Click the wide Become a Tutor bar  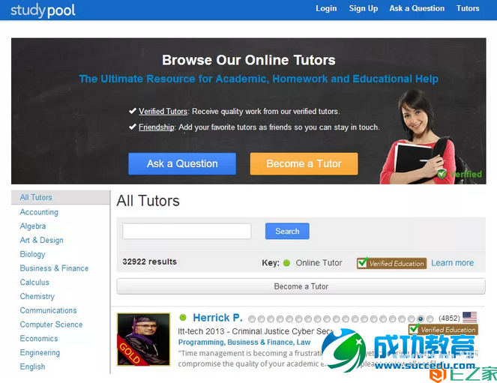[301, 286]
